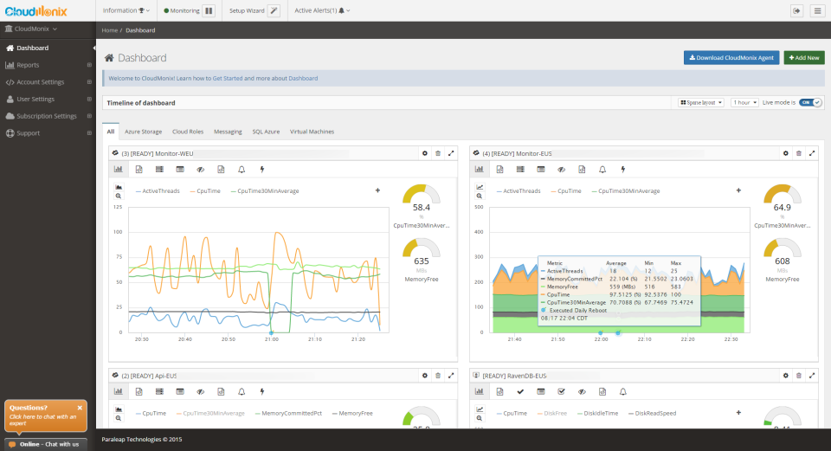Click the zoom magnifier icon on Monitor-WEU chart

point(118,197)
